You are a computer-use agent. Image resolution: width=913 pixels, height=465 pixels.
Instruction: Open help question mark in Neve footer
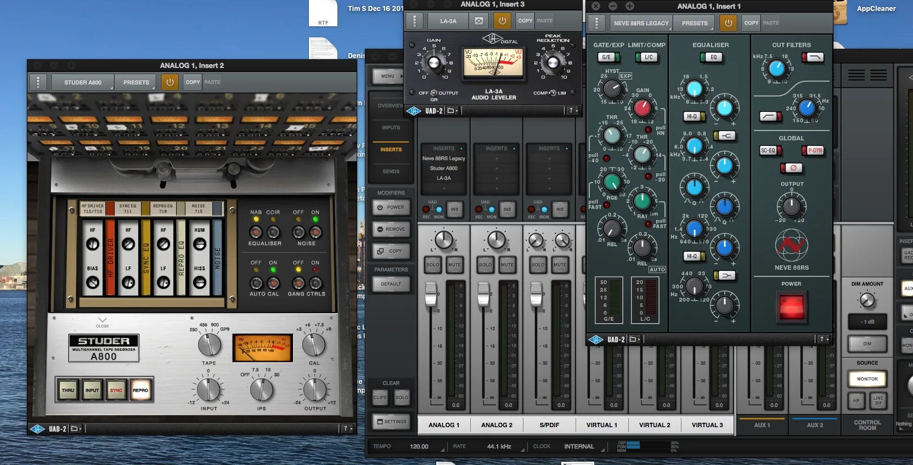(x=821, y=339)
